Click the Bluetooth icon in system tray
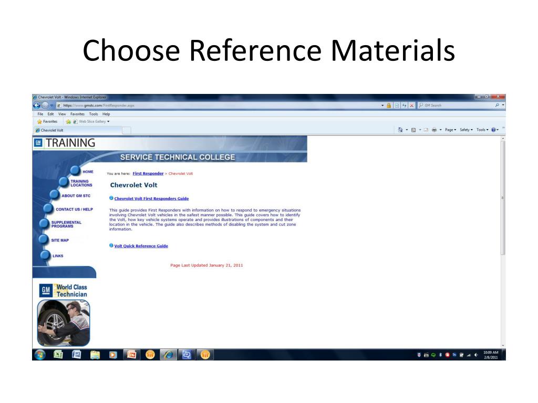The height and width of the screenshot is (403, 538). 441,355
